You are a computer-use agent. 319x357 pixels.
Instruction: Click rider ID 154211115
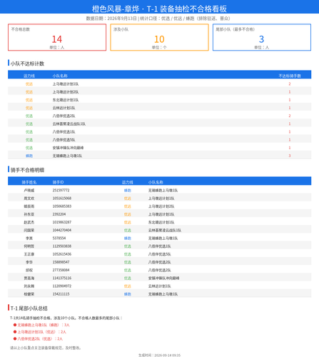click(x=61, y=294)
